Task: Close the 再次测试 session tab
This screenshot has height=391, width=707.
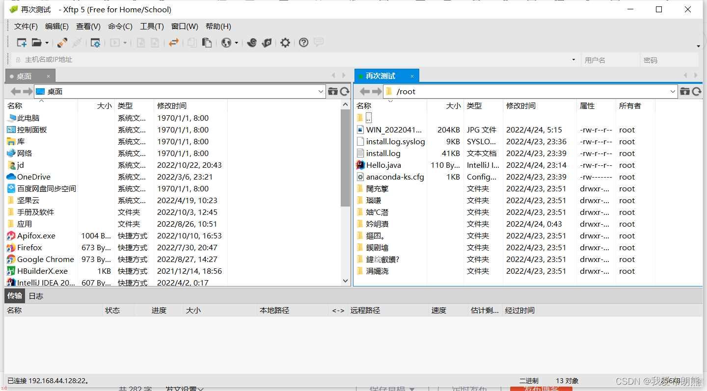Action: tap(412, 76)
